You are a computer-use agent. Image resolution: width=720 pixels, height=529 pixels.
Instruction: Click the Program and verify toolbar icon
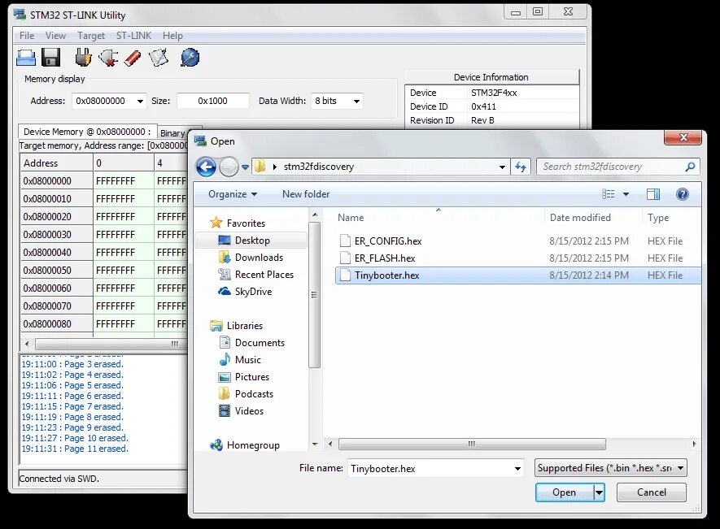(159, 58)
